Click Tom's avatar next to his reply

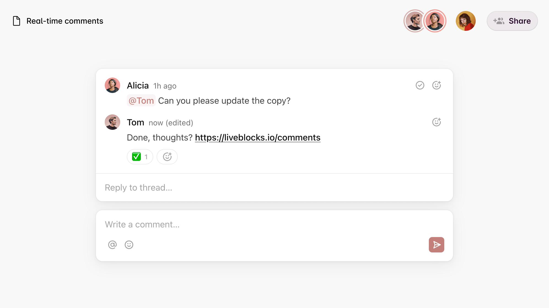pyautogui.click(x=112, y=122)
